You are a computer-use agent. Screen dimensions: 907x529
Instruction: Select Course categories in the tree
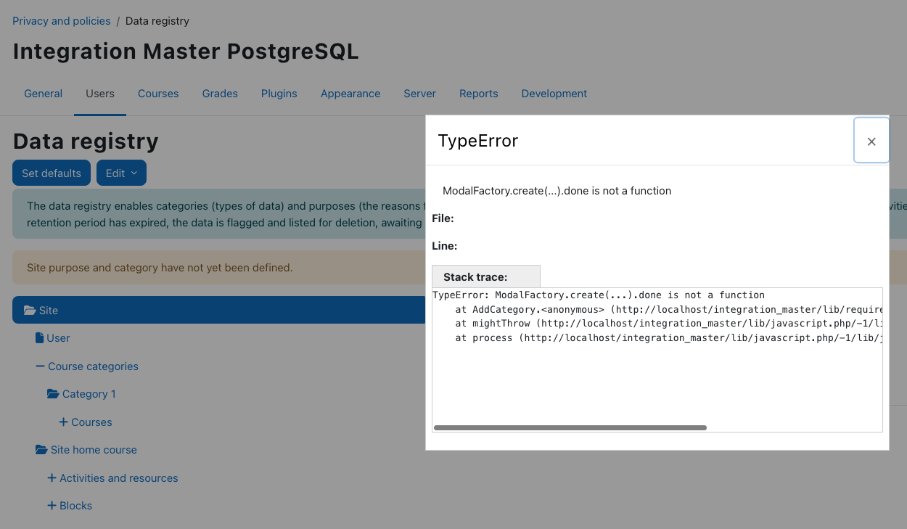click(93, 366)
